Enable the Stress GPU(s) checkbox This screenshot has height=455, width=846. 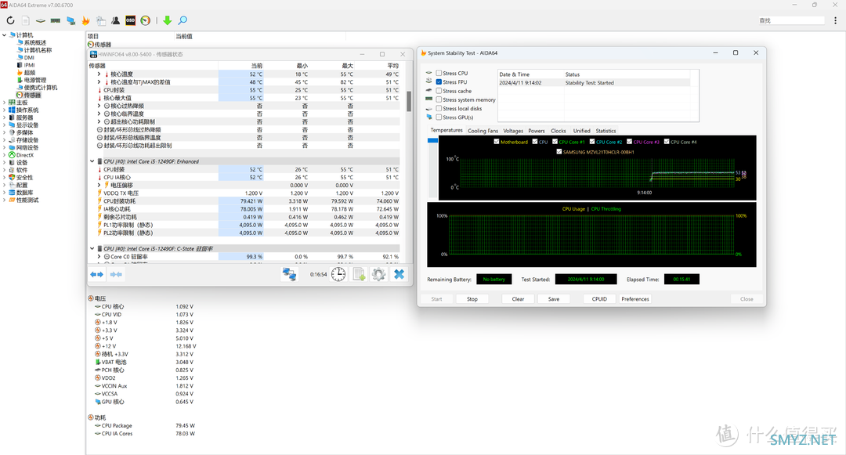tap(439, 117)
